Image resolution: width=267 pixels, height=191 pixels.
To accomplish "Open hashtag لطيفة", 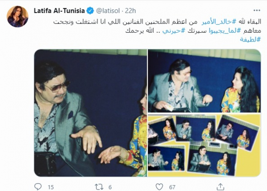I will [250, 40].
